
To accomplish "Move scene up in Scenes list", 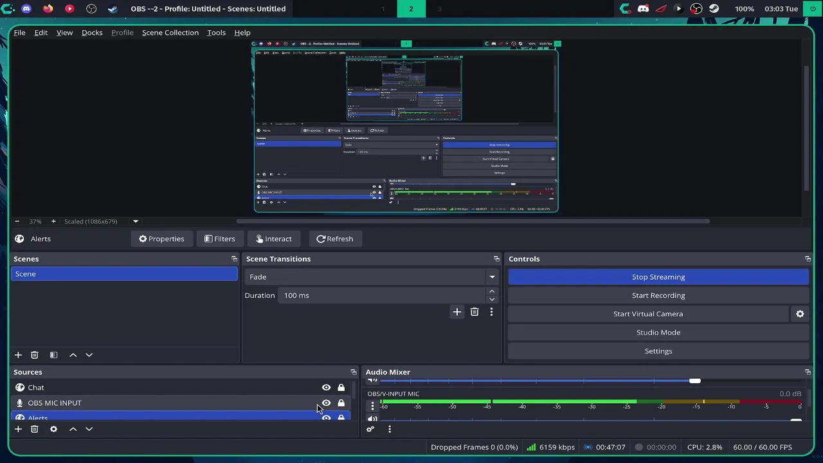I will [73, 355].
